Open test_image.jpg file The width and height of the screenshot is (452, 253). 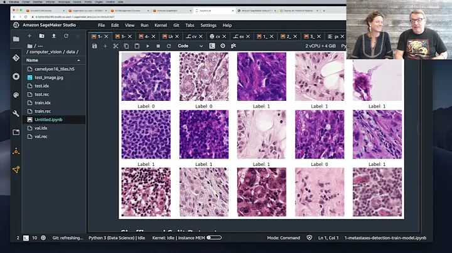click(x=49, y=77)
